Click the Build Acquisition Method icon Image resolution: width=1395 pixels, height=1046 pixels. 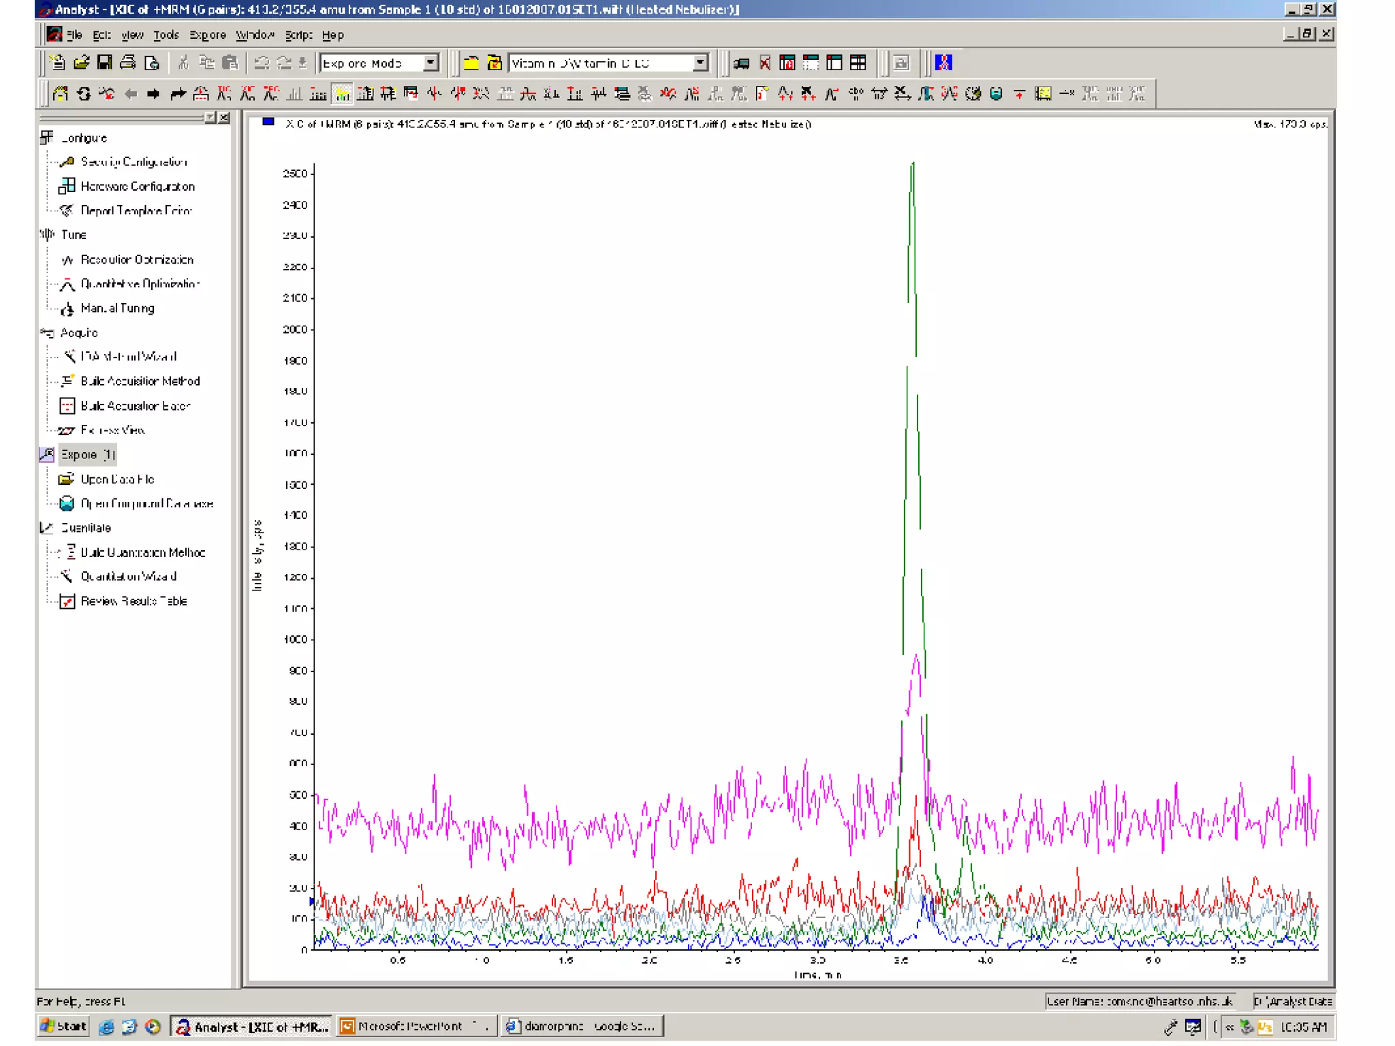click(x=67, y=381)
